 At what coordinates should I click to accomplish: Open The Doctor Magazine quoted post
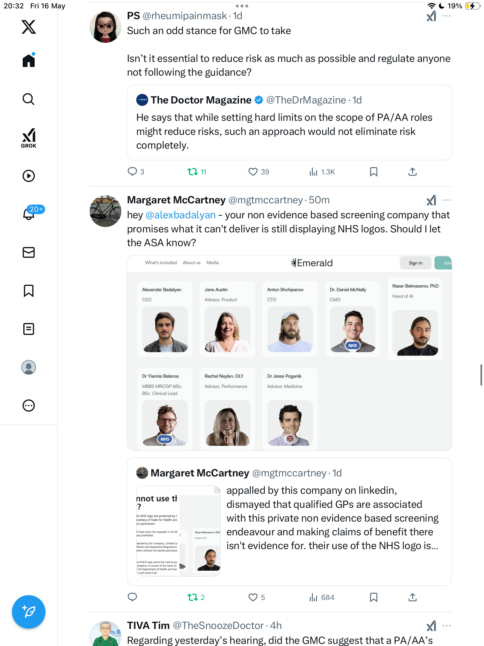(289, 123)
